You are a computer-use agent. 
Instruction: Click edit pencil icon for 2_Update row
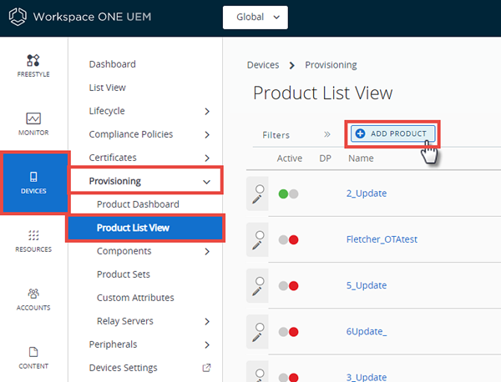click(256, 199)
